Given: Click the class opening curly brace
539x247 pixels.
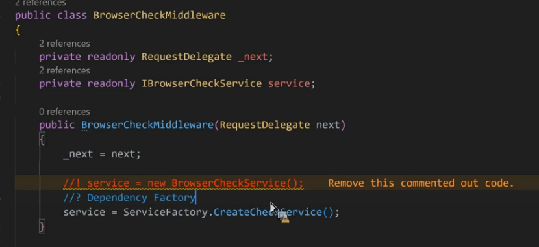Looking at the screenshot, I should pos(18,31).
